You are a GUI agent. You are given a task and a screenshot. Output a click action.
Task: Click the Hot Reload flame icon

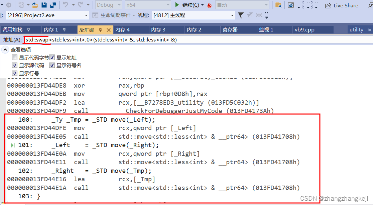tap(209, 5)
